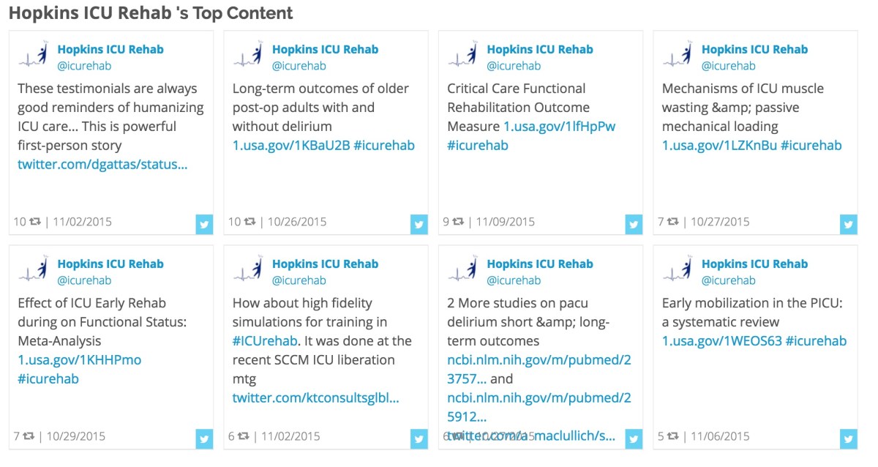Image resolution: width=878 pixels, height=467 pixels.
Task: Click the #ICUrehab hashtag in simulations tweet
Action: (x=265, y=341)
